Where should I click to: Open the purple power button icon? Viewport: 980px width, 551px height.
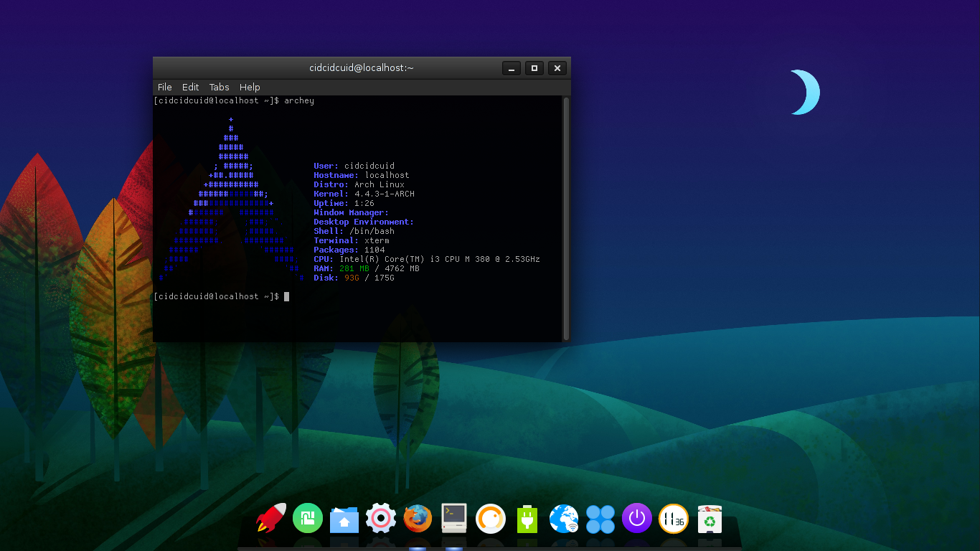pyautogui.click(x=636, y=518)
